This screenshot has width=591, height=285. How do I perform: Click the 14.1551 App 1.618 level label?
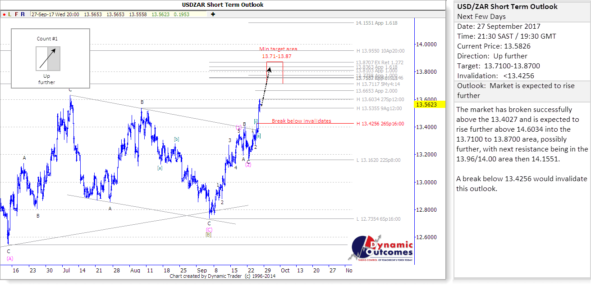[377, 23]
